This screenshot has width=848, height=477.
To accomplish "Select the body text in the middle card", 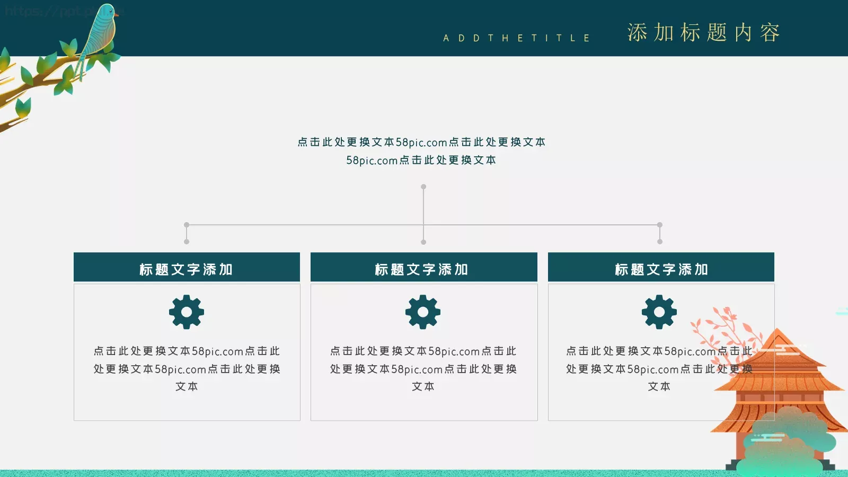I will click(x=423, y=368).
